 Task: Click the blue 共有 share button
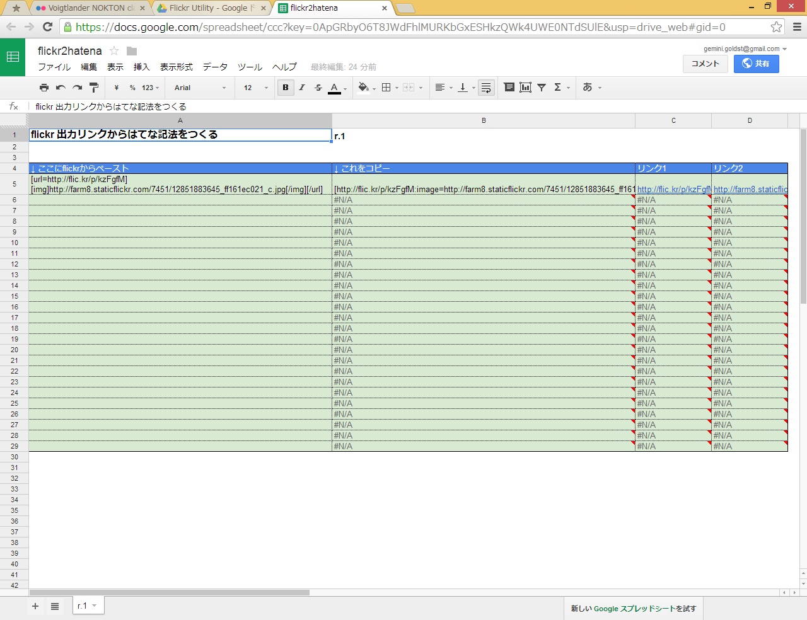pos(756,64)
